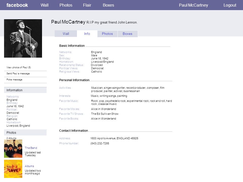Switch to the Photos profile tab
The image size is (243, 182).
107,34
